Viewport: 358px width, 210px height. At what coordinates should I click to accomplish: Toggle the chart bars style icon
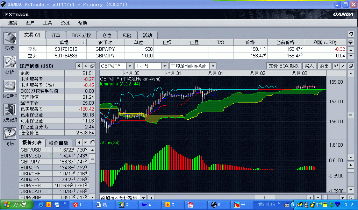[x=336, y=66]
